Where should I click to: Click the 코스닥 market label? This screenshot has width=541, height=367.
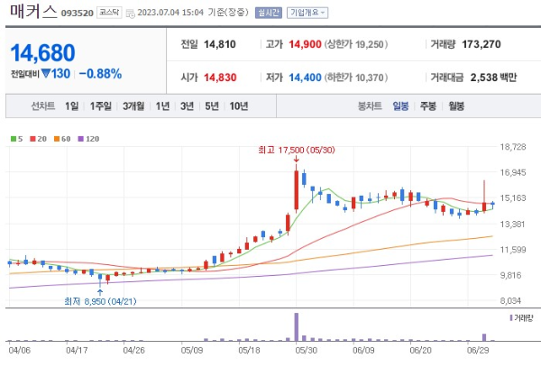[x=109, y=13]
